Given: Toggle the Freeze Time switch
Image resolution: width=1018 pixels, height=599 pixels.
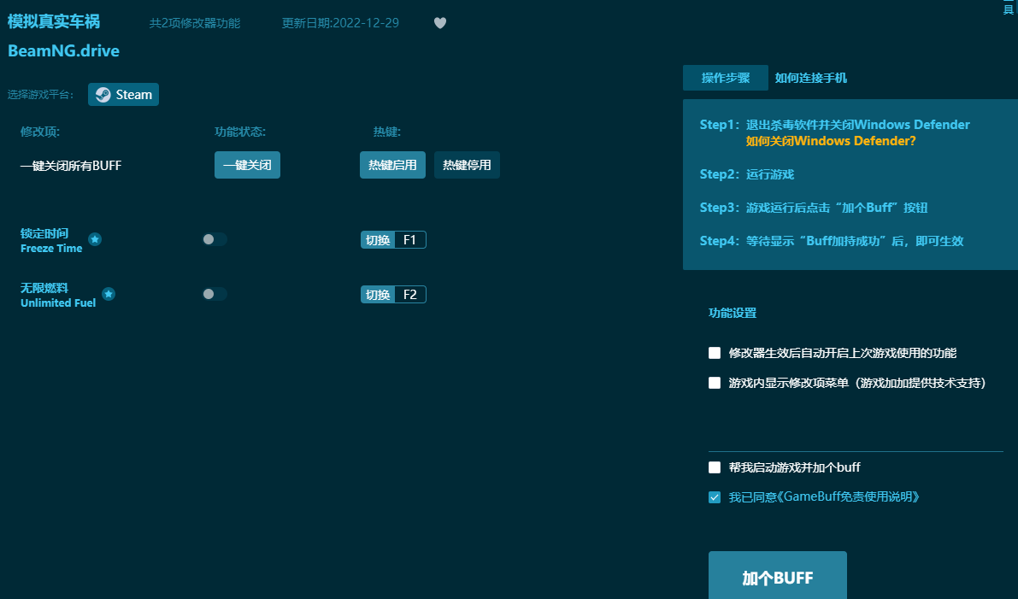Looking at the screenshot, I should pyautogui.click(x=215, y=239).
